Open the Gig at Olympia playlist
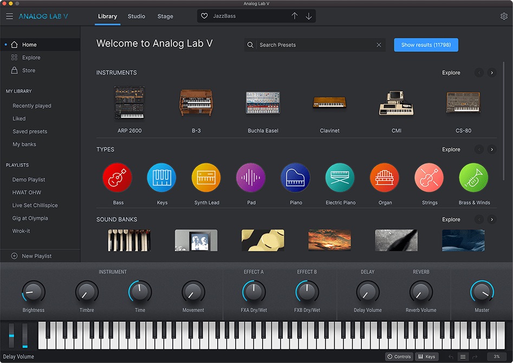 (x=30, y=218)
